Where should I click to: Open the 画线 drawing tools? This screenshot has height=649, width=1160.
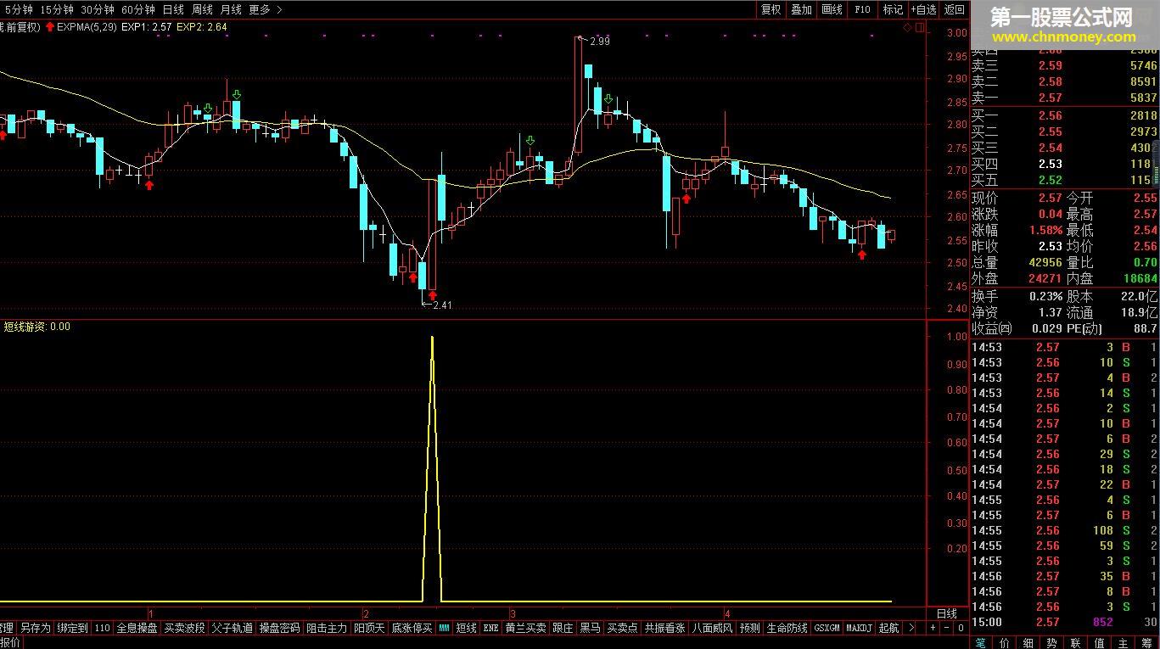(832, 9)
